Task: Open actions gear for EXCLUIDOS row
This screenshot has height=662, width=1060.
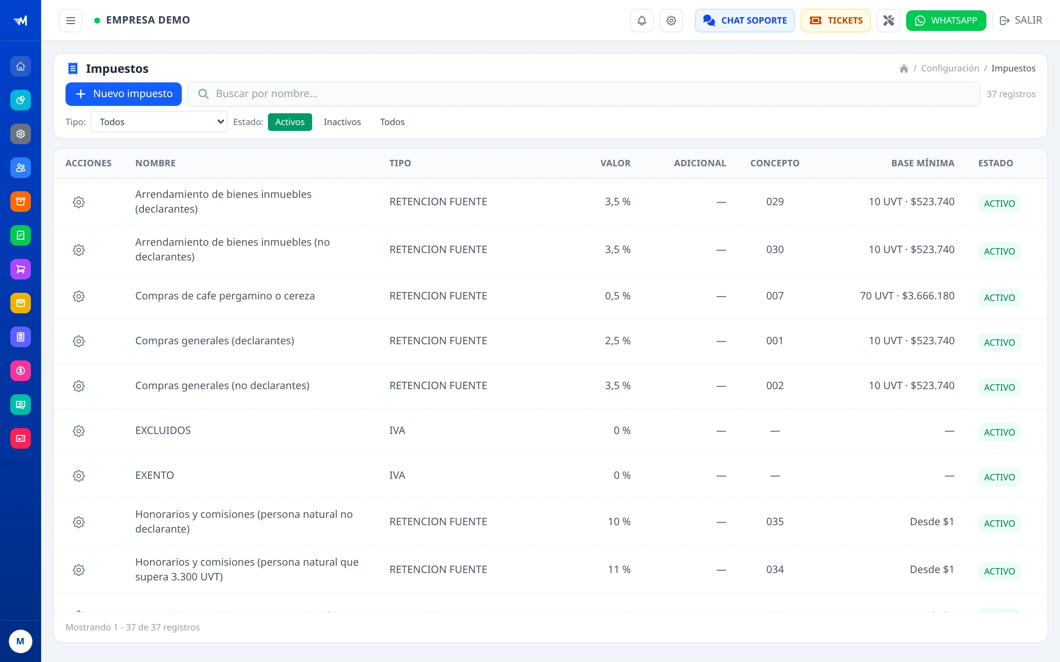Action: tap(79, 431)
